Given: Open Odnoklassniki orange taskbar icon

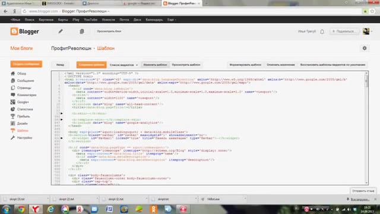Looking at the screenshot, I should (x=154, y=209).
